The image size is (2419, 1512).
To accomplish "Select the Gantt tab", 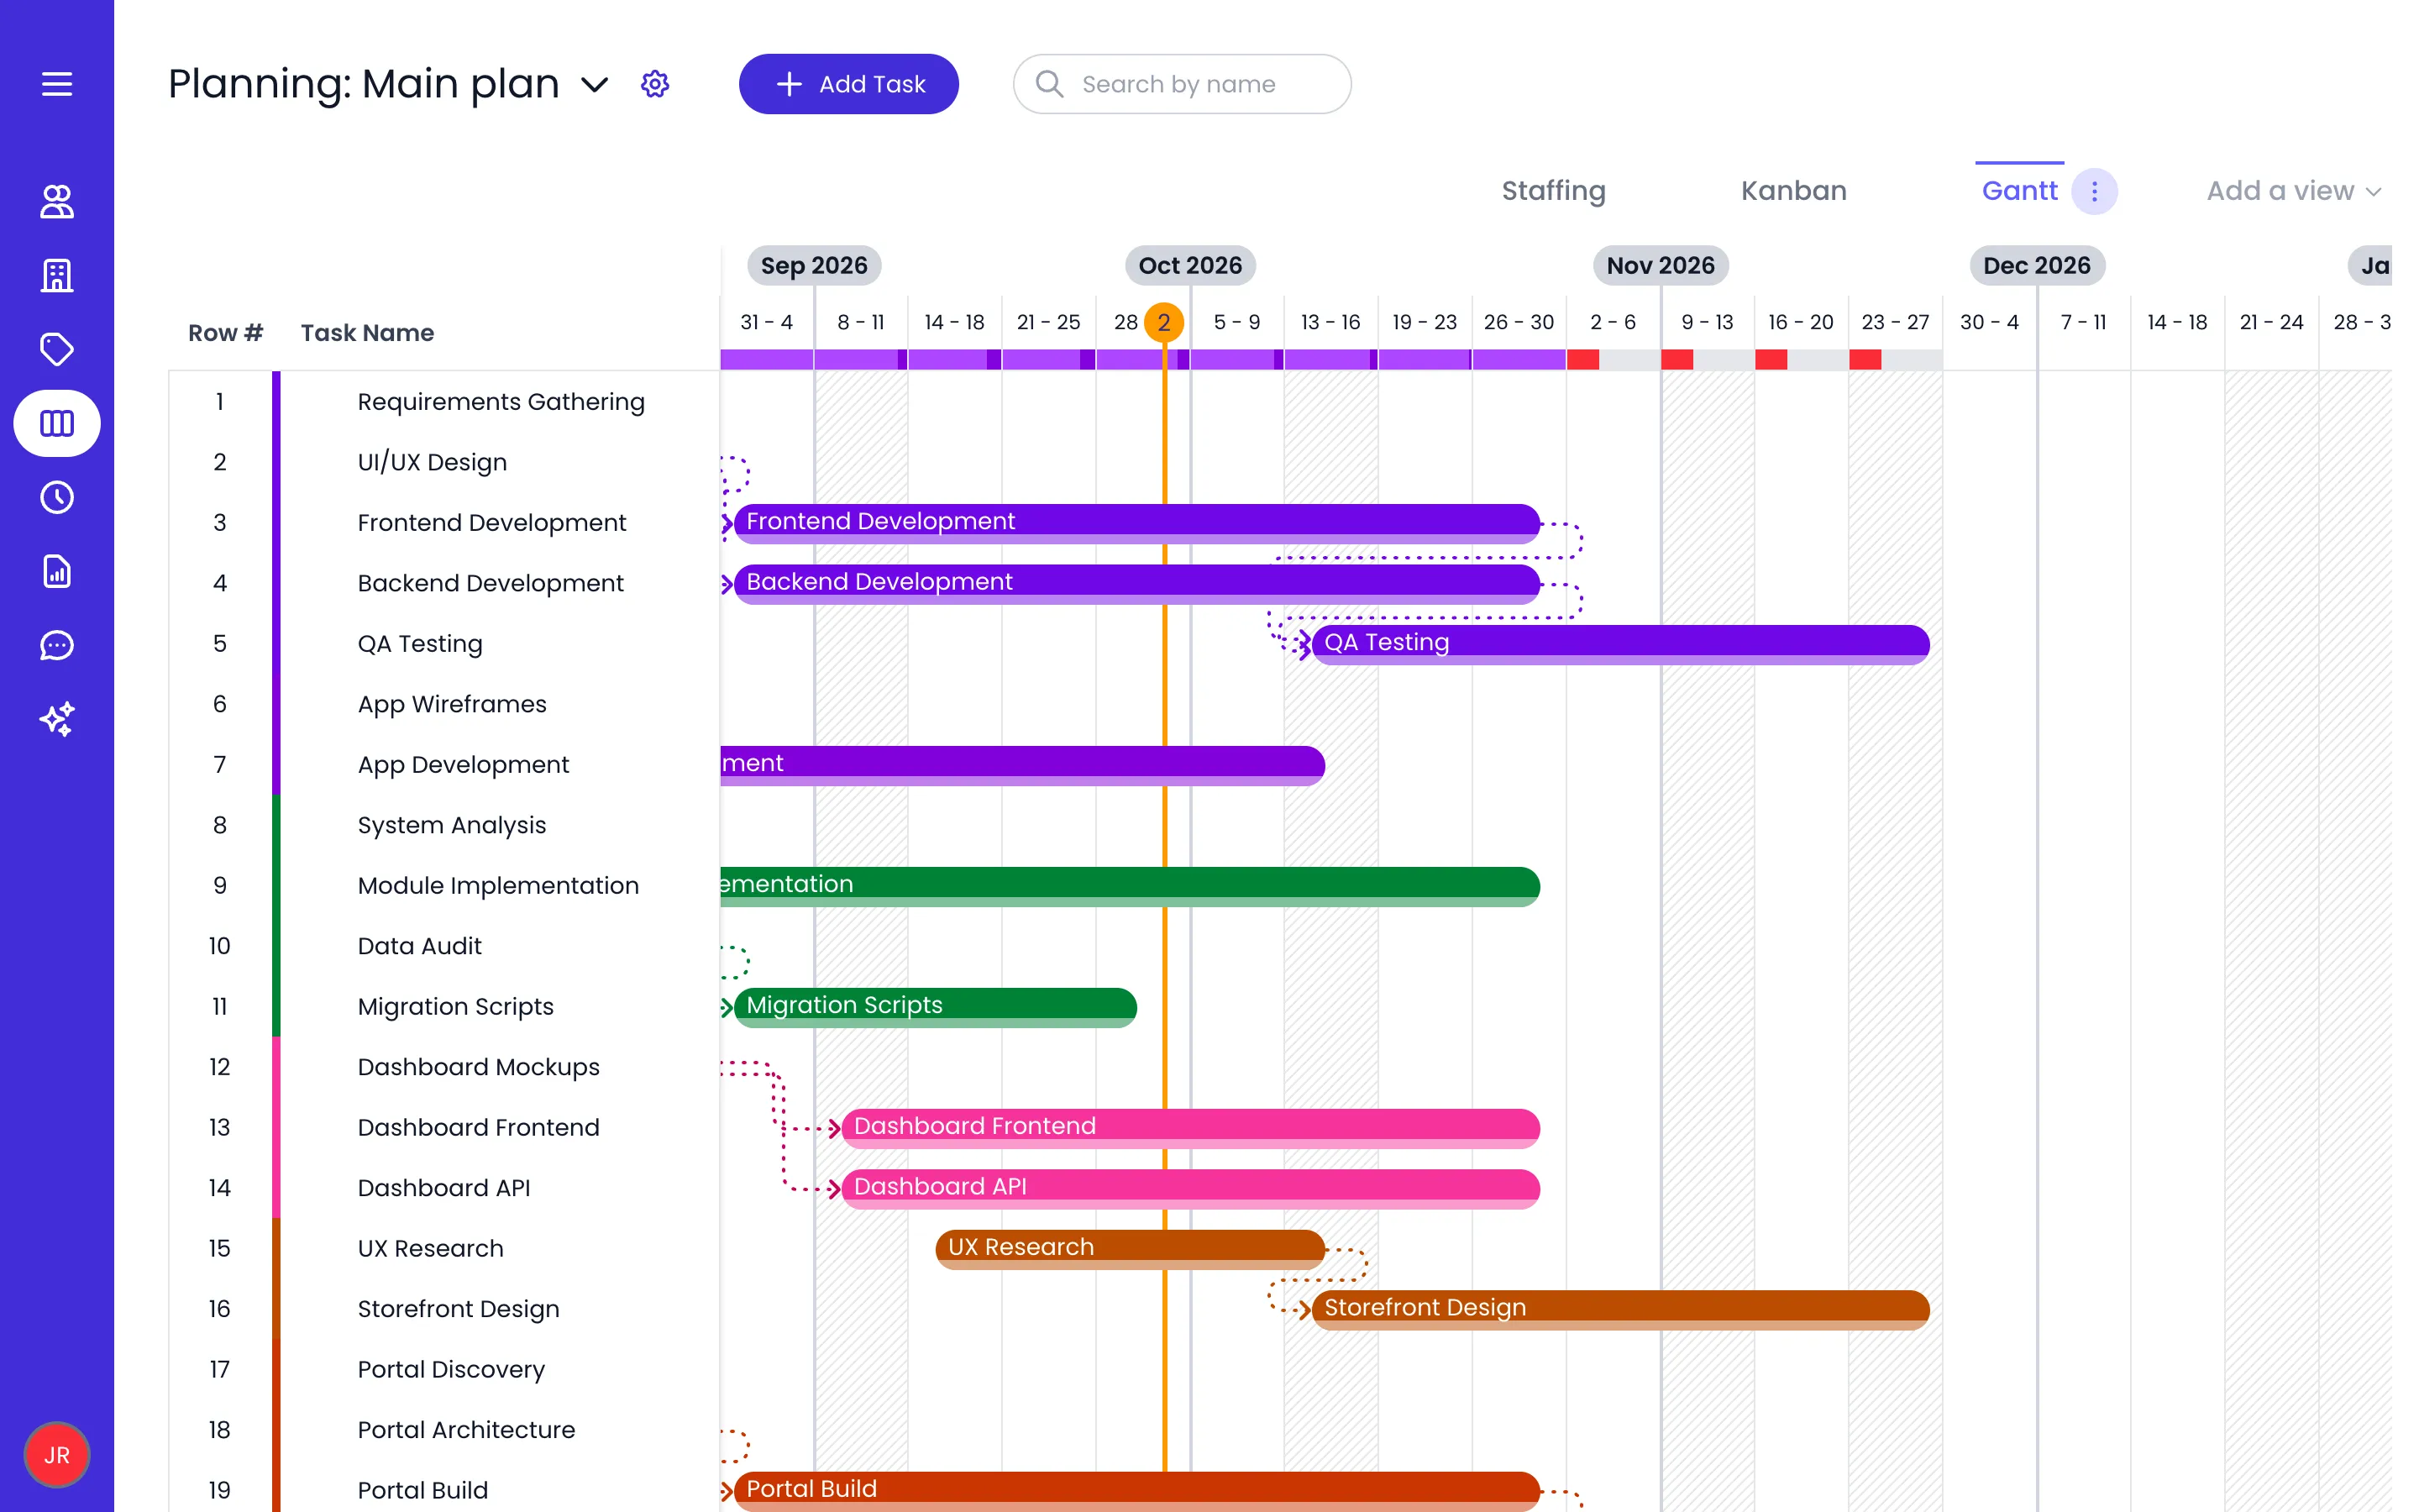I will [x=2019, y=191].
